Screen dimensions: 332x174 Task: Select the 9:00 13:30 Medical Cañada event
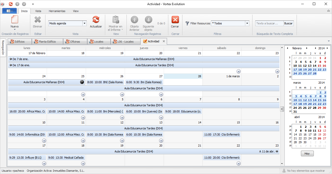click(x=66, y=158)
